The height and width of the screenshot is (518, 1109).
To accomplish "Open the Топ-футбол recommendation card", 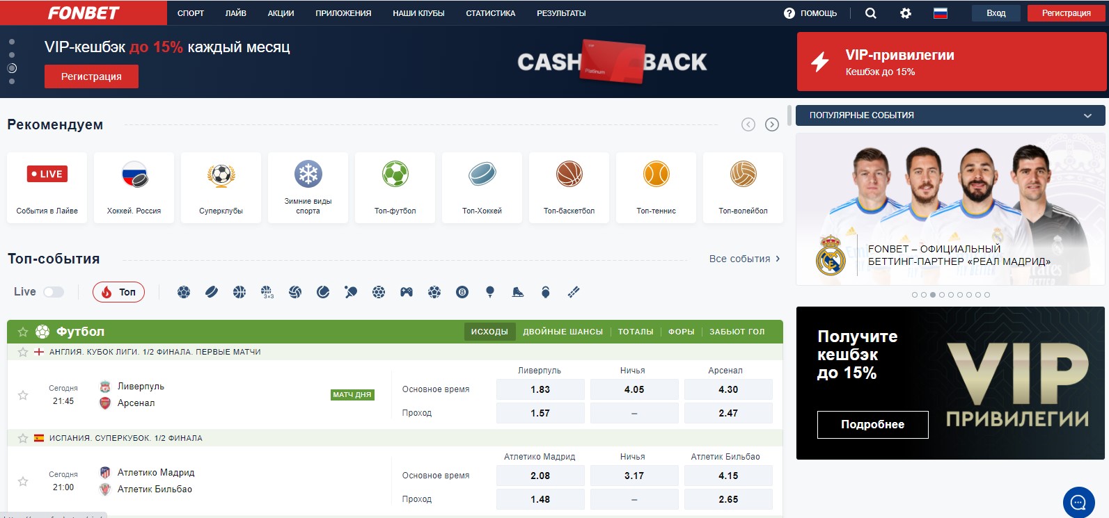I will [x=395, y=188].
